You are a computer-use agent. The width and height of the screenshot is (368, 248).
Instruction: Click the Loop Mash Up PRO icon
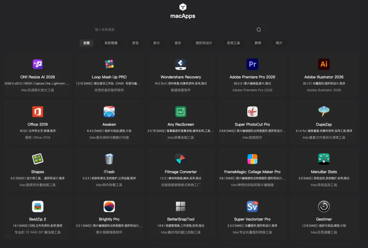(109, 64)
